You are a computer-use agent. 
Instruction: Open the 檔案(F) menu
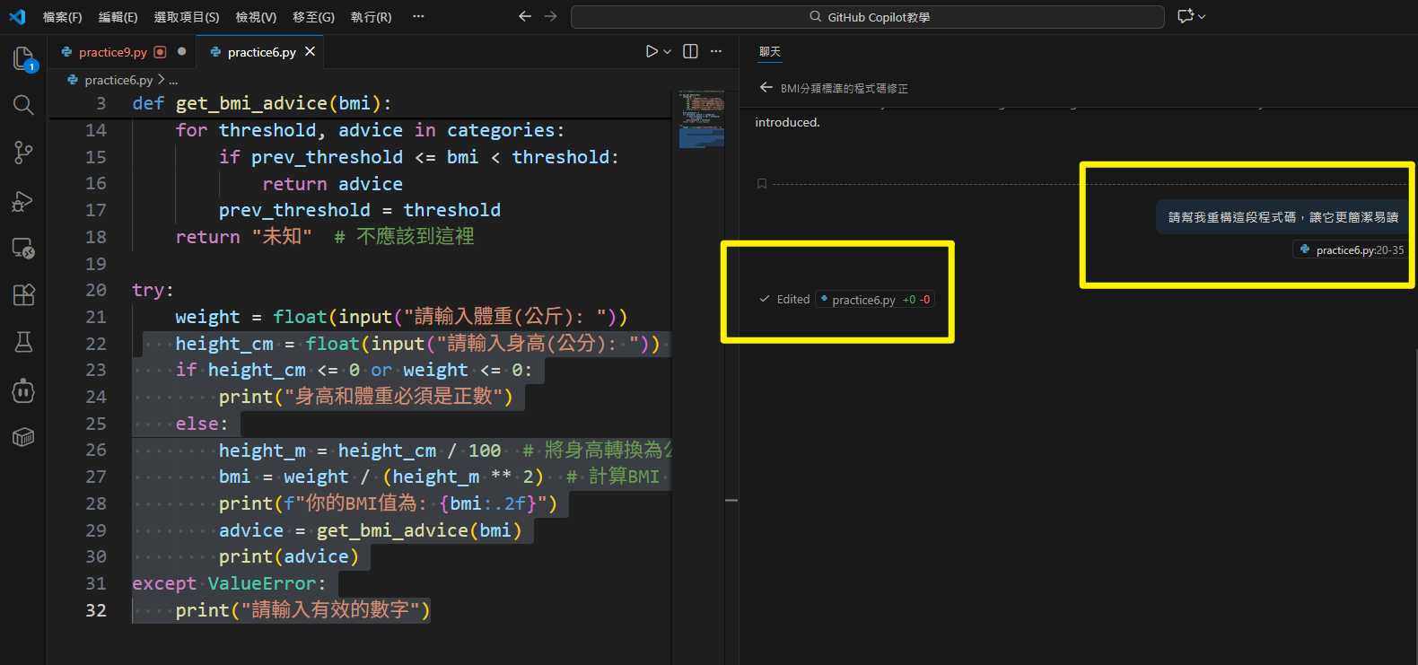pos(62,17)
